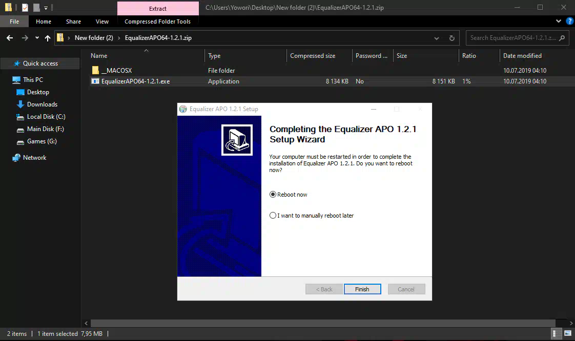The image size is (575, 341).
Task: Go up one folder level
Action: click(x=48, y=38)
